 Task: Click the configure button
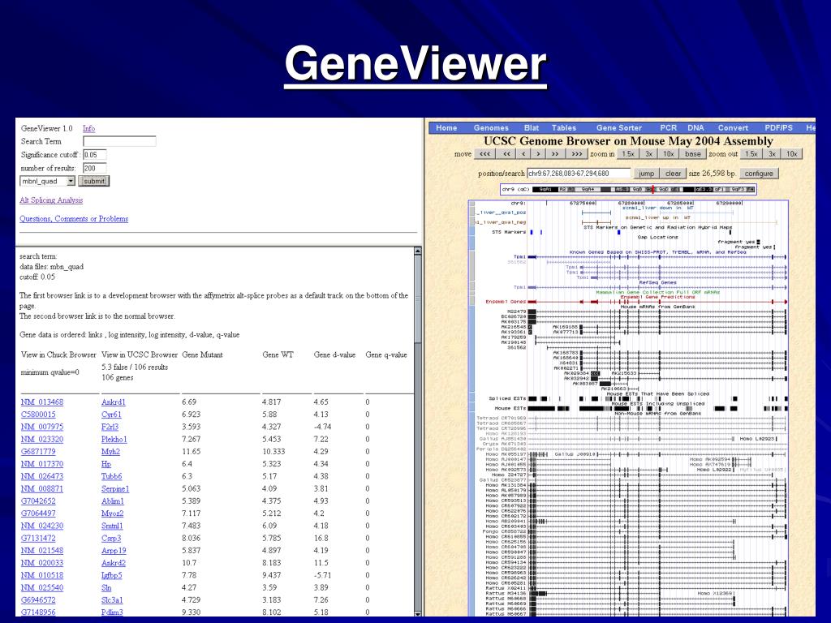(759, 174)
